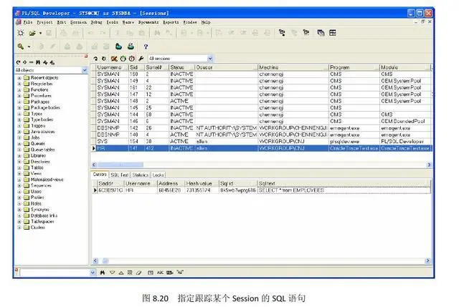Click the blue question mark Help icon
This screenshot has width=459, height=307.
[x=146, y=47]
